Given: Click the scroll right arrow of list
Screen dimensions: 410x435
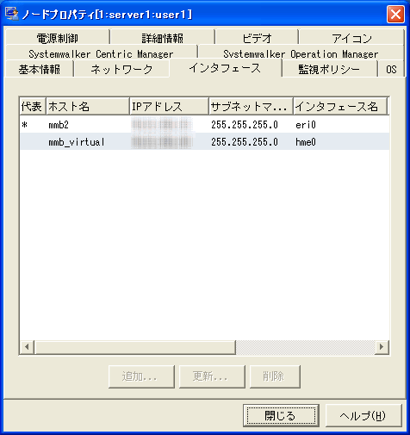Looking at the screenshot, I should [382, 347].
